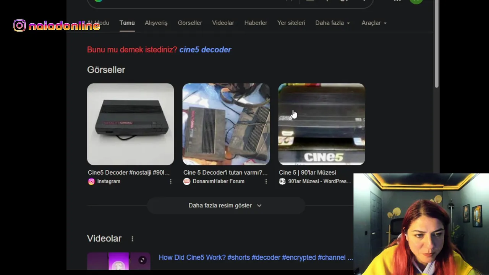Switch to the Alışveriş tab
This screenshot has width=489, height=275.
click(x=156, y=23)
